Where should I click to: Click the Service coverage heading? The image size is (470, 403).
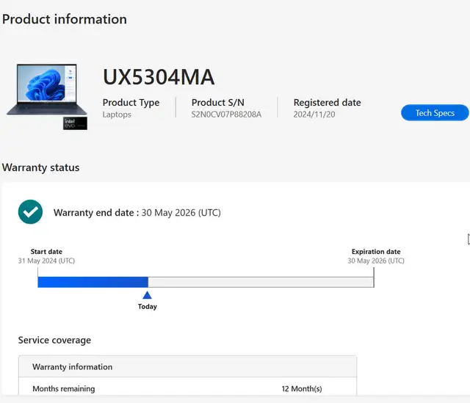point(54,340)
